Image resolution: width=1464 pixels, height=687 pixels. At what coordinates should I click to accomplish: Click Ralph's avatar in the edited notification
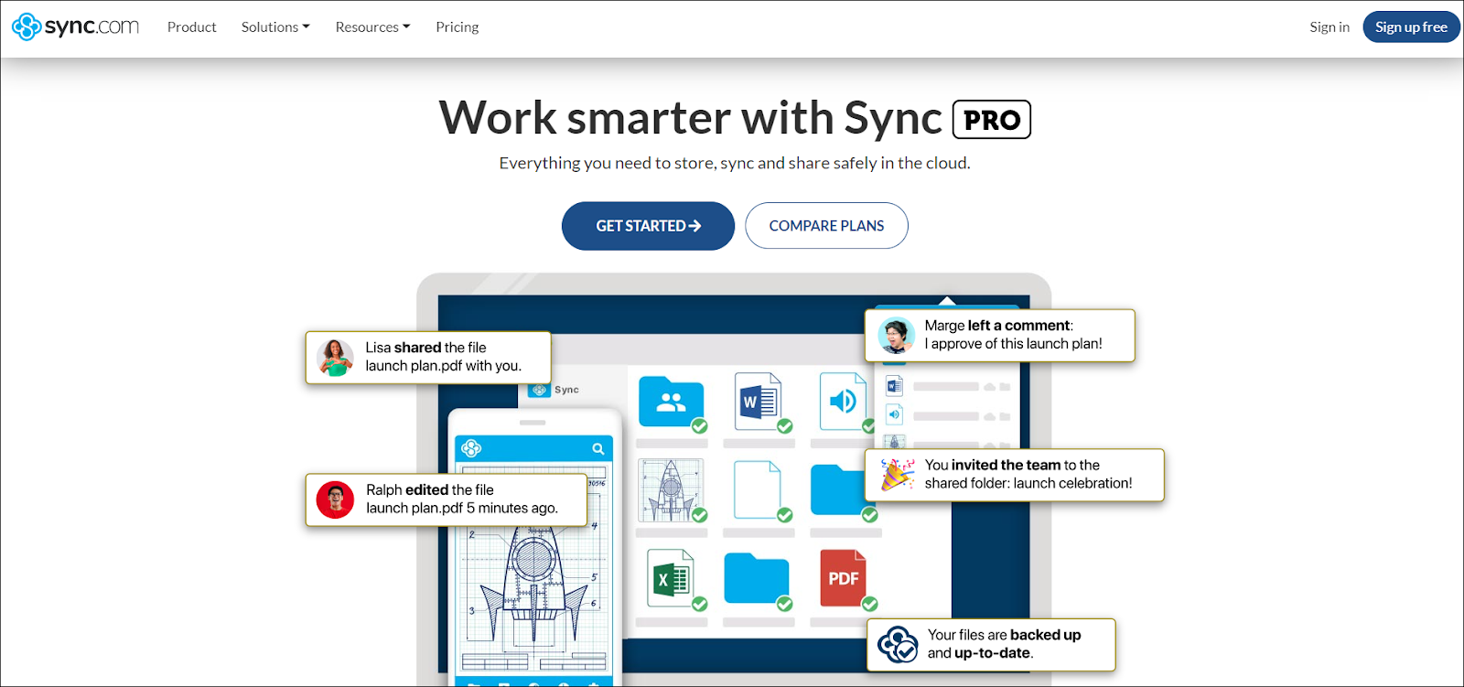335,499
